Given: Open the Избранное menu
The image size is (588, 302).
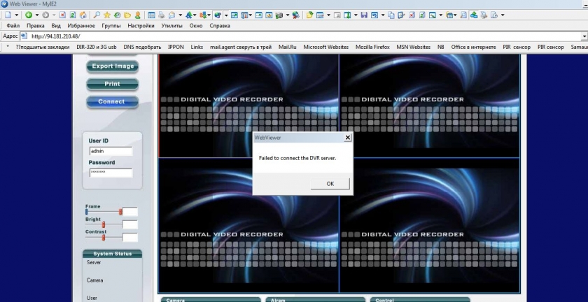Looking at the screenshot, I should pos(81,26).
